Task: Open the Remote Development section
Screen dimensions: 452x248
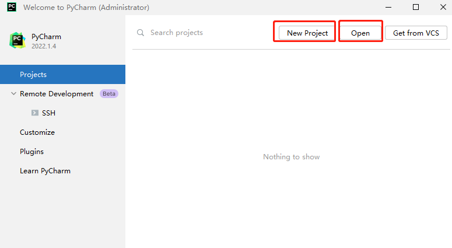Action: pos(57,94)
